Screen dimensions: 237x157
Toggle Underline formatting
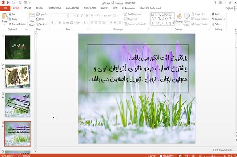point(60,22)
